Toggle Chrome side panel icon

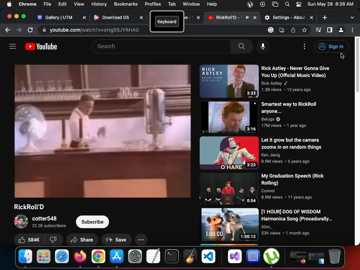330,30
